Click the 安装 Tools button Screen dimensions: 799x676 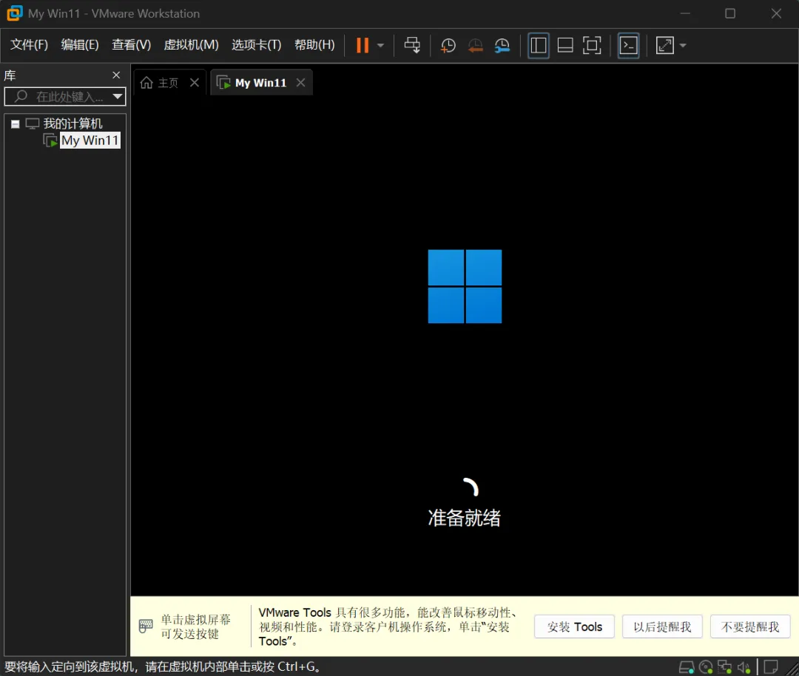tap(574, 626)
